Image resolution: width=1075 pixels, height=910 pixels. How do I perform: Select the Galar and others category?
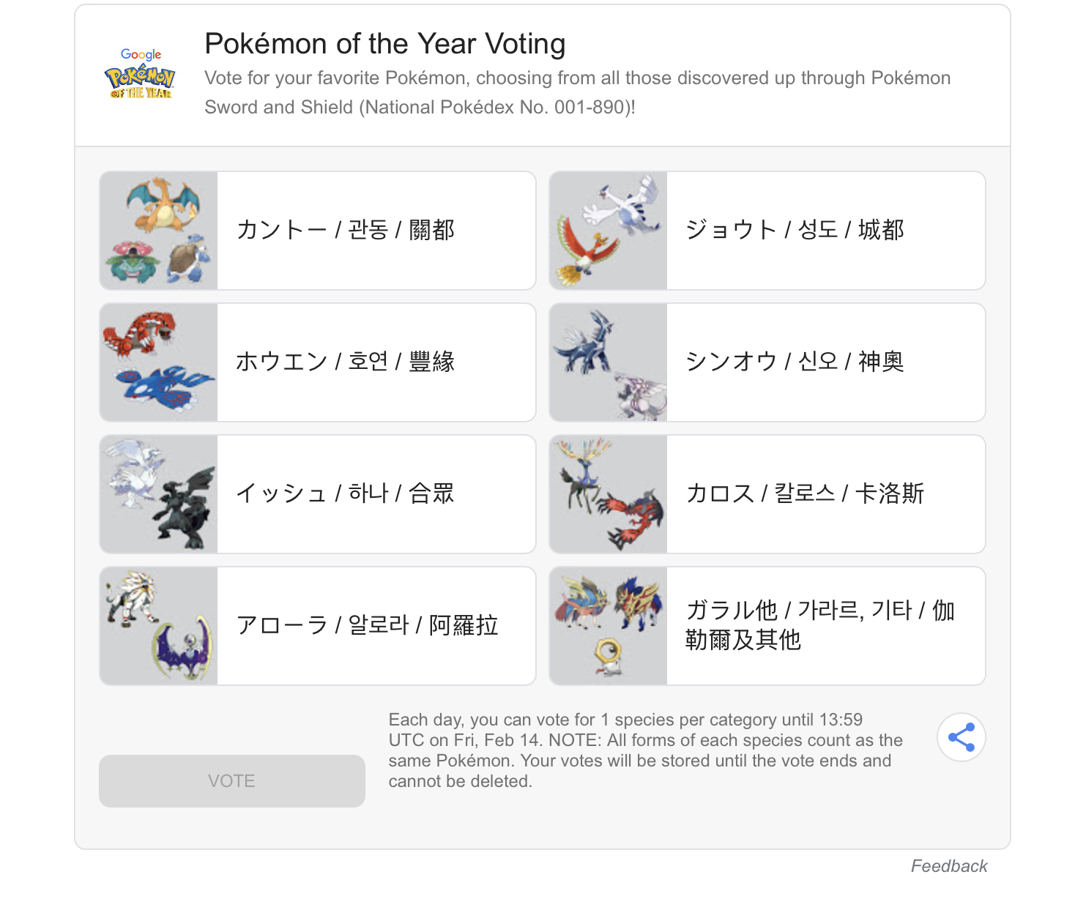click(x=820, y=625)
